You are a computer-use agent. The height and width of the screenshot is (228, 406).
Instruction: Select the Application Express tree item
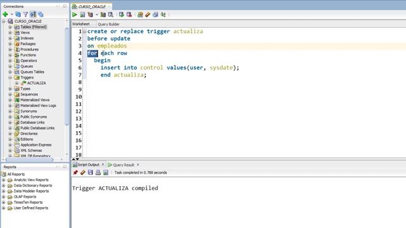pos(36,145)
